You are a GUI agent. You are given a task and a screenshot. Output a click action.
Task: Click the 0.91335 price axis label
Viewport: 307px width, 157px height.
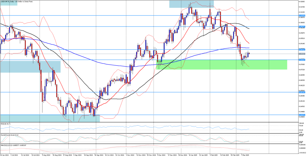pyautogui.click(x=302, y=12)
